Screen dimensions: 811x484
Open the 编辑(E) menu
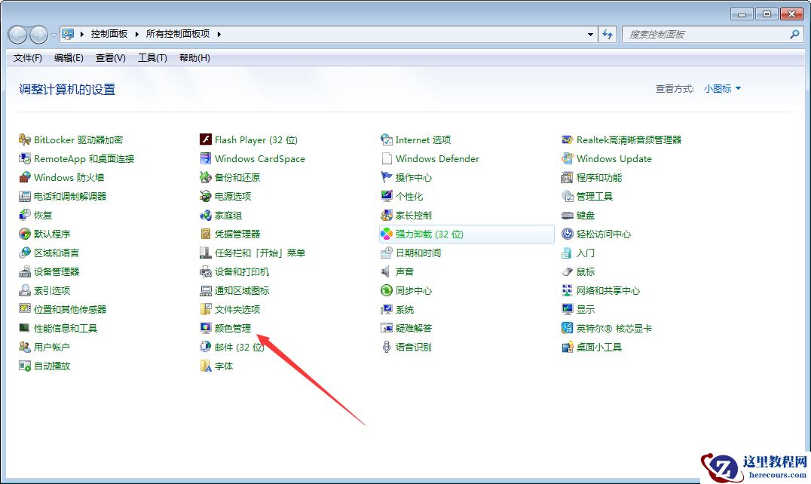click(69, 58)
